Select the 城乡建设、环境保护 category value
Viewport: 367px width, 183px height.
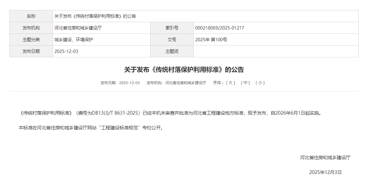pos(74,40)
